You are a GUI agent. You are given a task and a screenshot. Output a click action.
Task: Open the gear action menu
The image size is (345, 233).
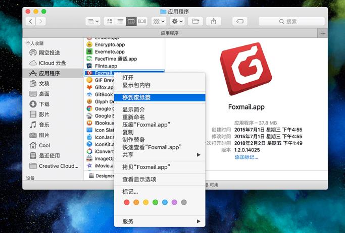point(177,21)
